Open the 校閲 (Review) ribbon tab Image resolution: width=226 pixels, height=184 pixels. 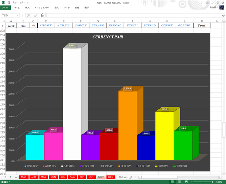(x=77, y=8)
